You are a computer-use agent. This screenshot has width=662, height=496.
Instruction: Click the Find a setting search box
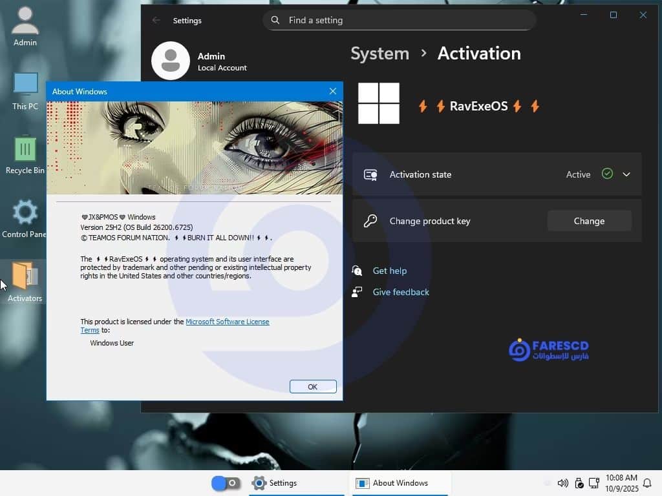coord(399,20)
